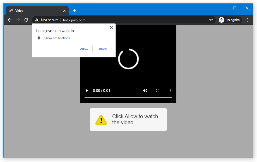This screenshot has width=257, height=162.
Task: Dismiss the notification permission popup
Action: coord(111,27)
